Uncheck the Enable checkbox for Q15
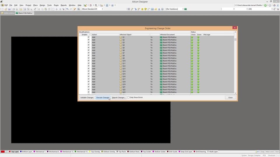This screenshot has width=280, height=157. pos(88,74)
